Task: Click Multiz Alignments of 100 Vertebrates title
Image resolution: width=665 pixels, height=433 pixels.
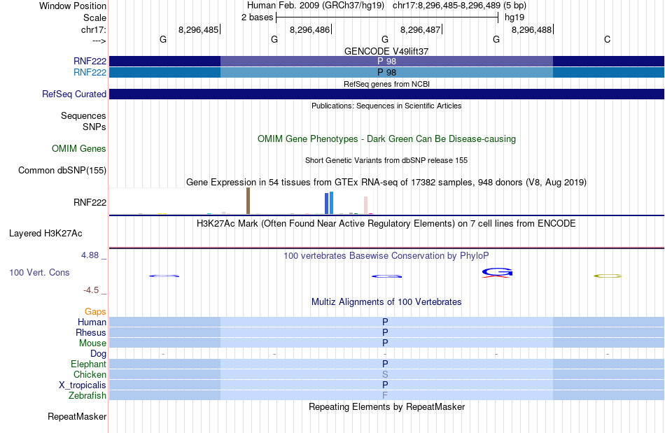Action: pos(386,301)
